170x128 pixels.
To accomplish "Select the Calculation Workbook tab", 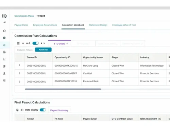I will [73, 25].
